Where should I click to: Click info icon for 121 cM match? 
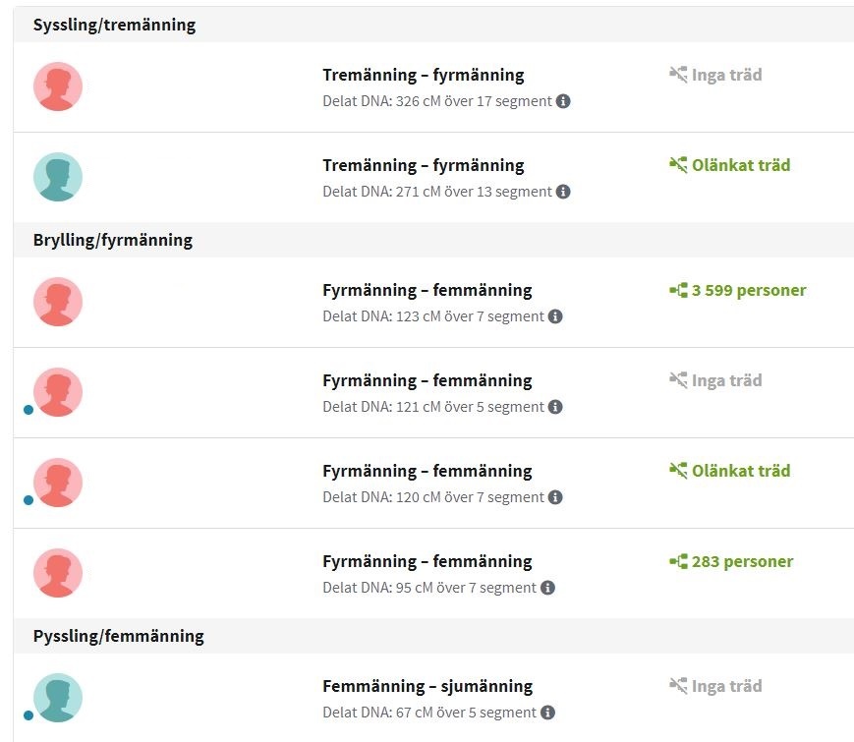pyautogui.click(x=555, y=407)
